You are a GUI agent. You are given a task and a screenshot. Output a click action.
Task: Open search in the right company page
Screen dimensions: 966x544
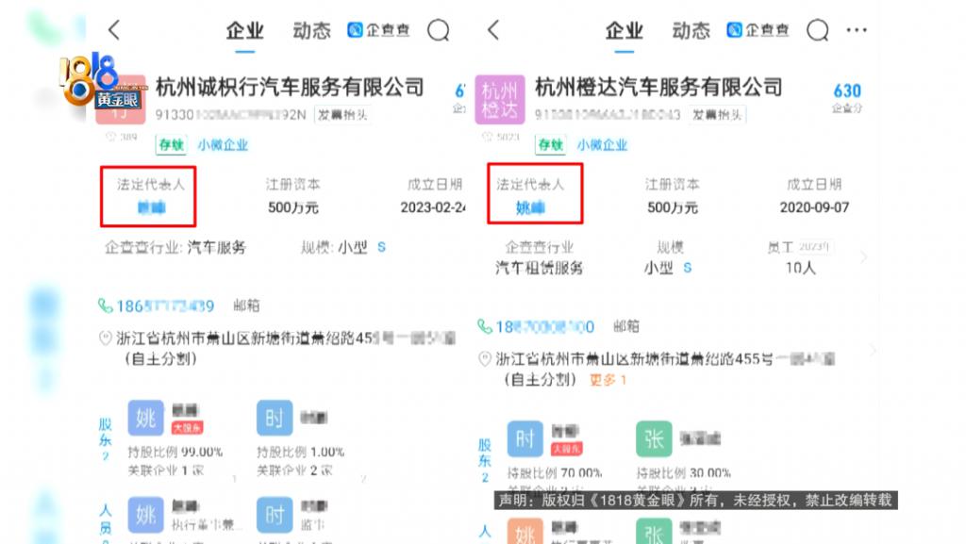(x=818, y=29)
